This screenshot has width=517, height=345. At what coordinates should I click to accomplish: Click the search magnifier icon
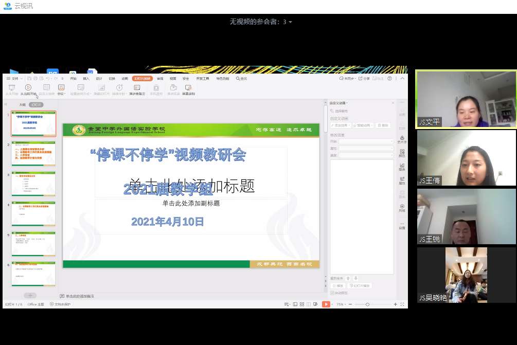coord(238,79)
